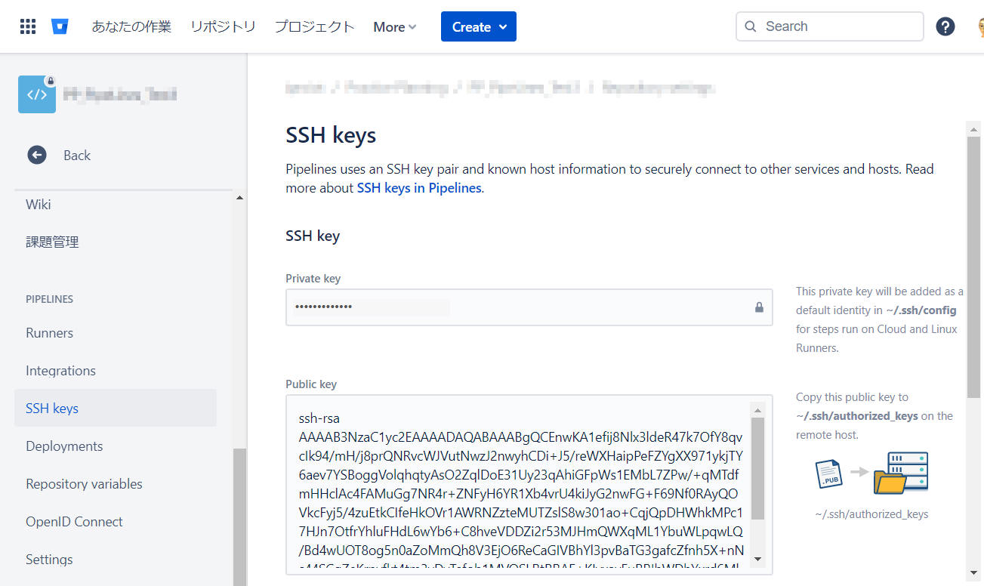Open the Deployments section

63,446
